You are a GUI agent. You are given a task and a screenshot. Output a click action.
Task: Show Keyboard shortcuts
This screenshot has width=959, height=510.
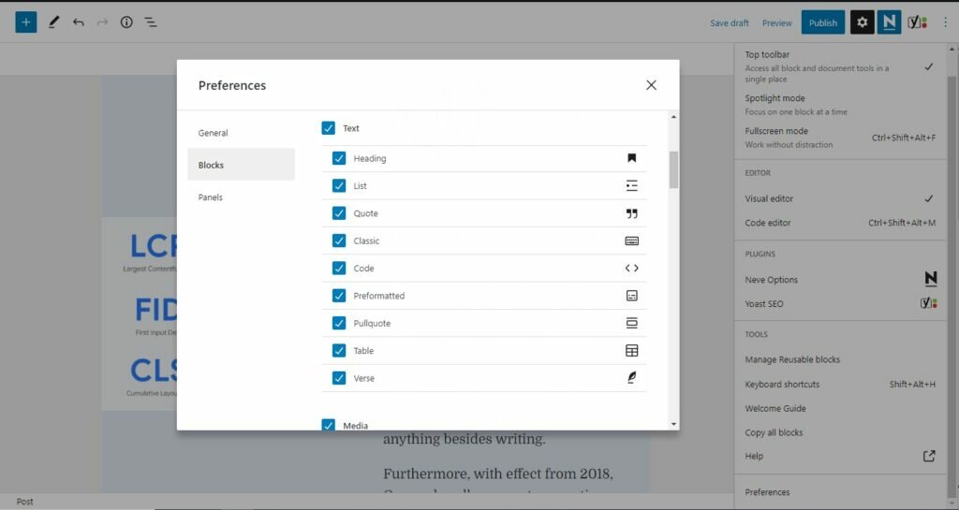(x=840, y=385)
